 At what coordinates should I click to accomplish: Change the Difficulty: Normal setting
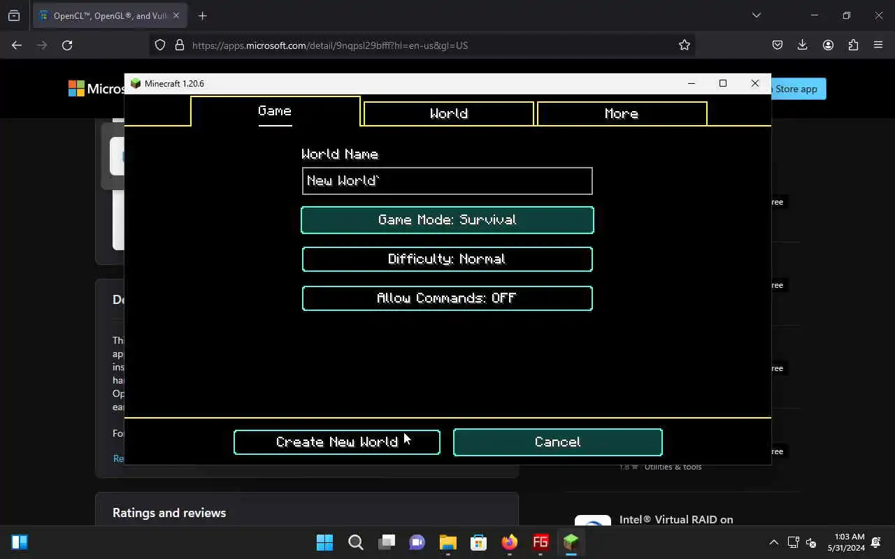point(447,259)
